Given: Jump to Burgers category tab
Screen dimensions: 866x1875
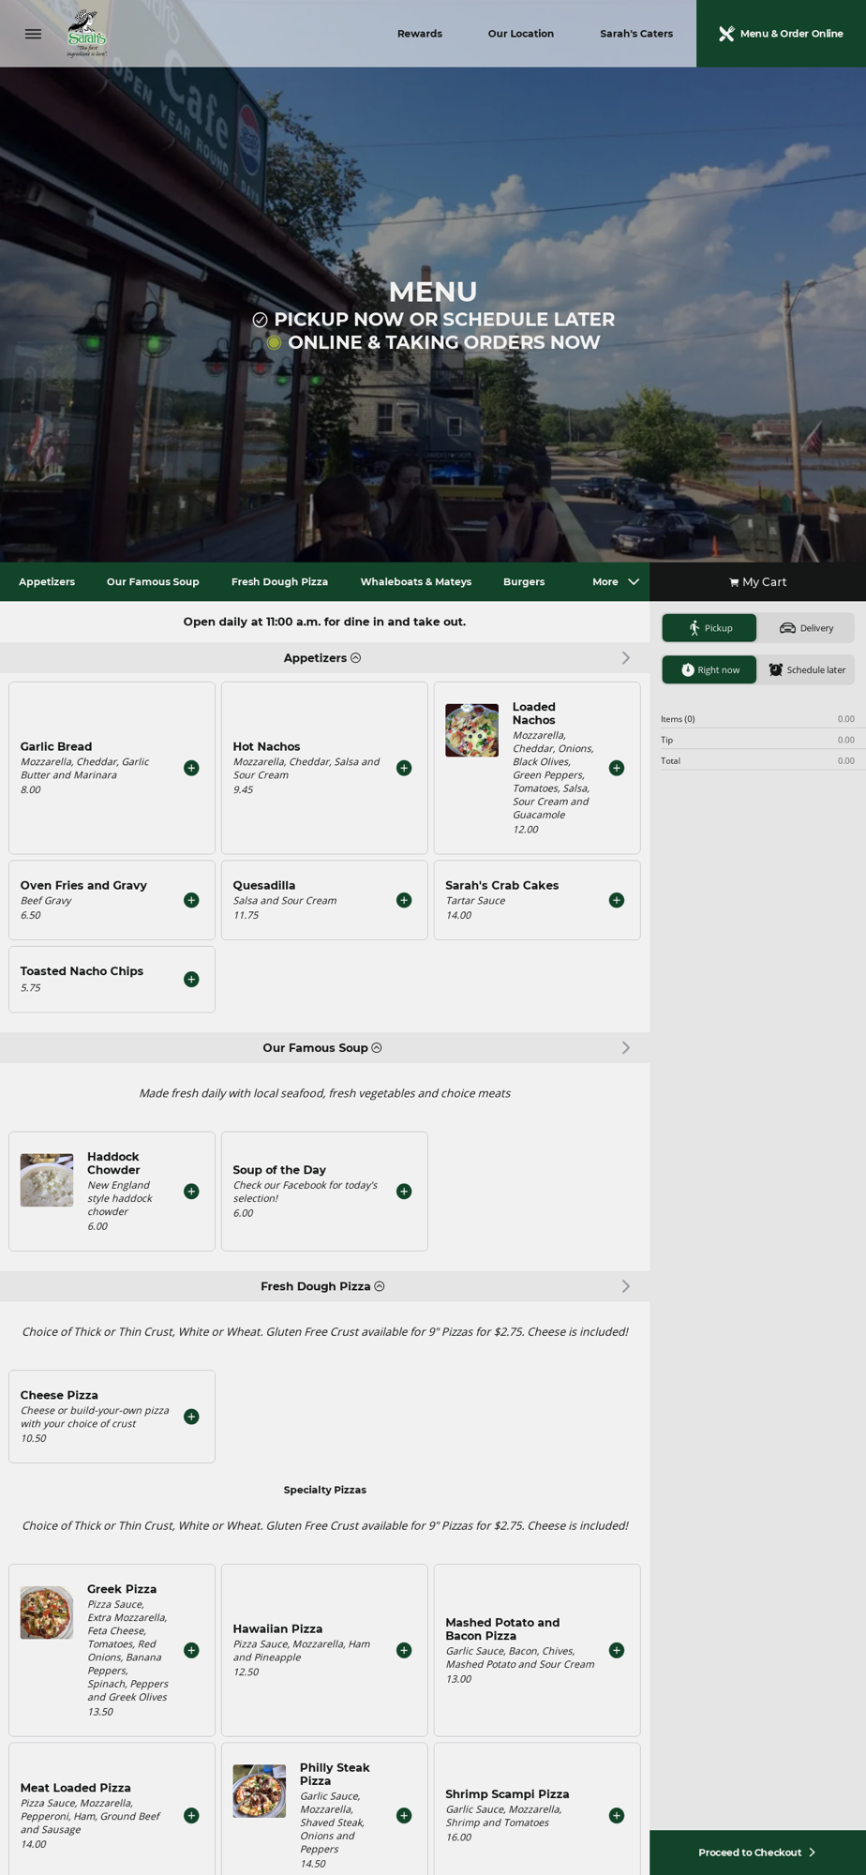Looking at the screenshot, I should point(524,582).
